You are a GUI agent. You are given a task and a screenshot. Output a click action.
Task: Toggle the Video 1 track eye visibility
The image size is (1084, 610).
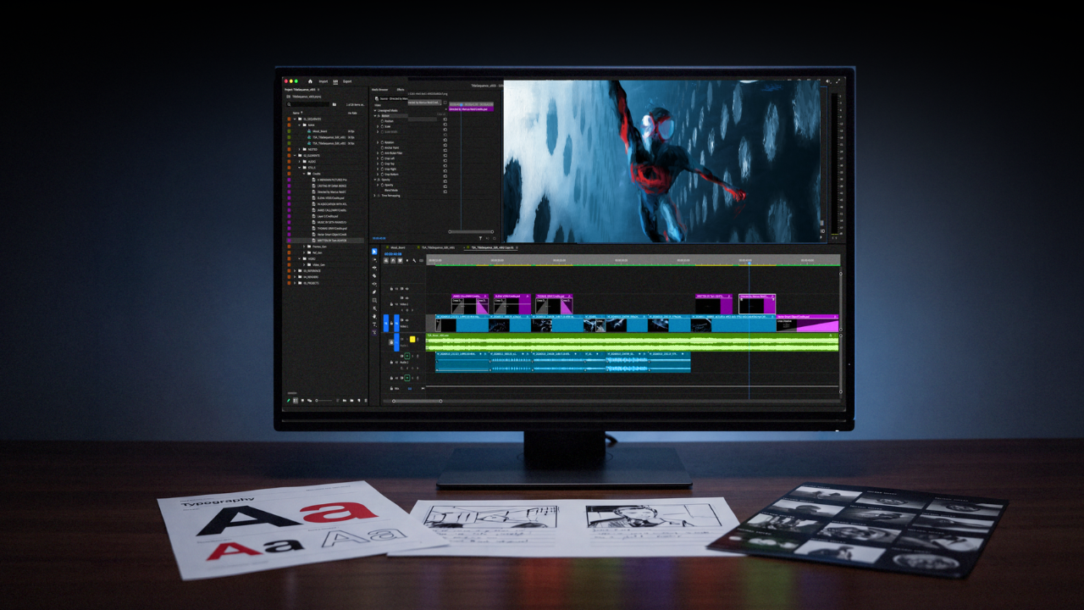click(407, 320)
